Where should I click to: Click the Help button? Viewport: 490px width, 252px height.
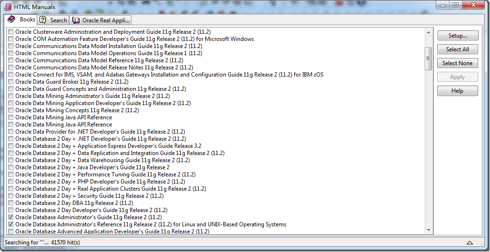(x=458, y=91)
